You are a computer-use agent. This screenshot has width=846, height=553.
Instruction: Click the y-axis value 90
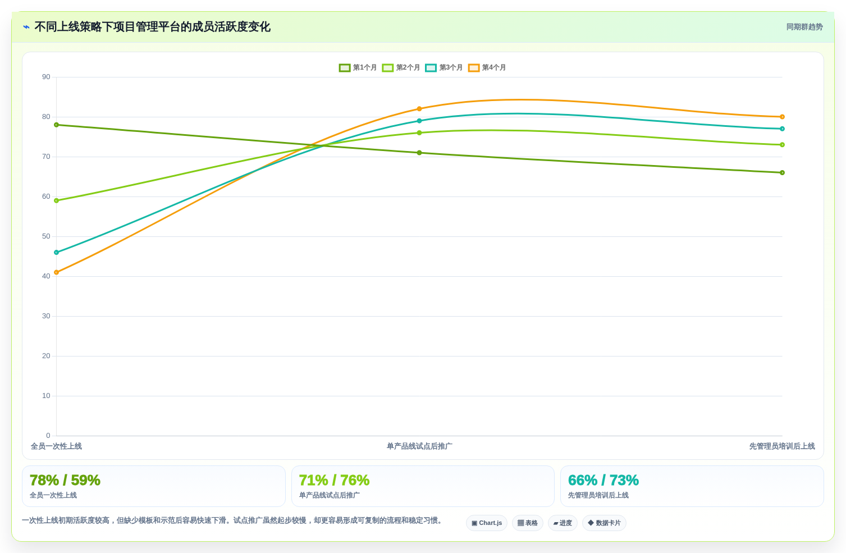point(46,77)
